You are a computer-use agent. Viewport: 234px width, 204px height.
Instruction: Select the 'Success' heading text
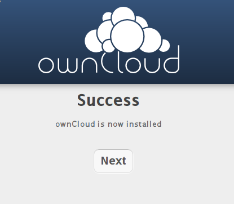[x=108, y=100]
